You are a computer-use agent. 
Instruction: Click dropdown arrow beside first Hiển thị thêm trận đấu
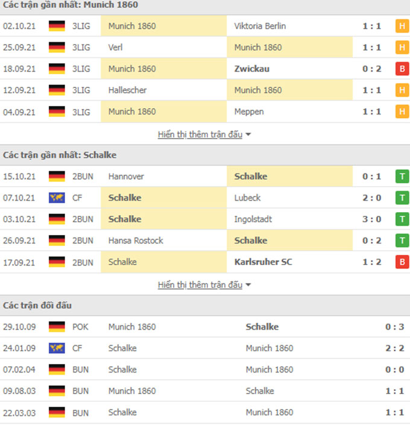click(248, 134)
